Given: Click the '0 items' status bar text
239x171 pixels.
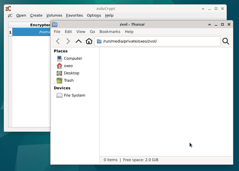Looking at the screenshot, I should (x=111, y=160).
